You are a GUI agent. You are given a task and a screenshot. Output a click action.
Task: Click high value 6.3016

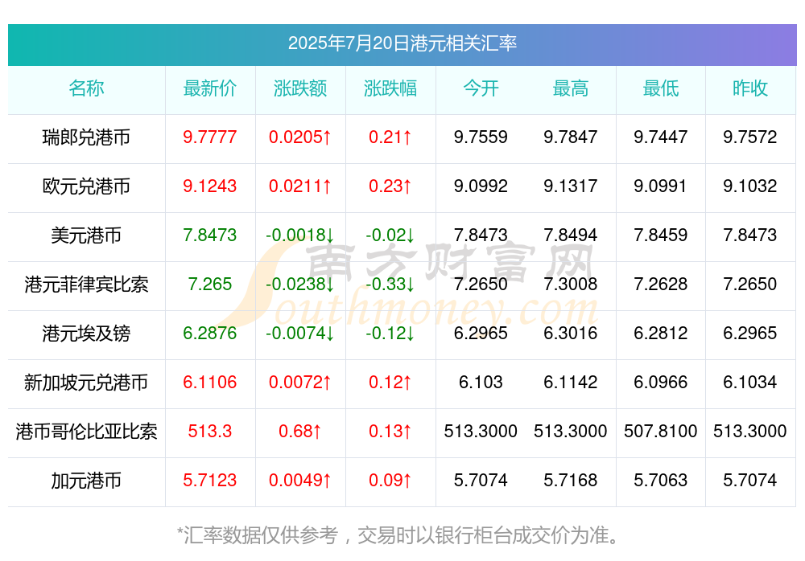(x=571, y=334)
